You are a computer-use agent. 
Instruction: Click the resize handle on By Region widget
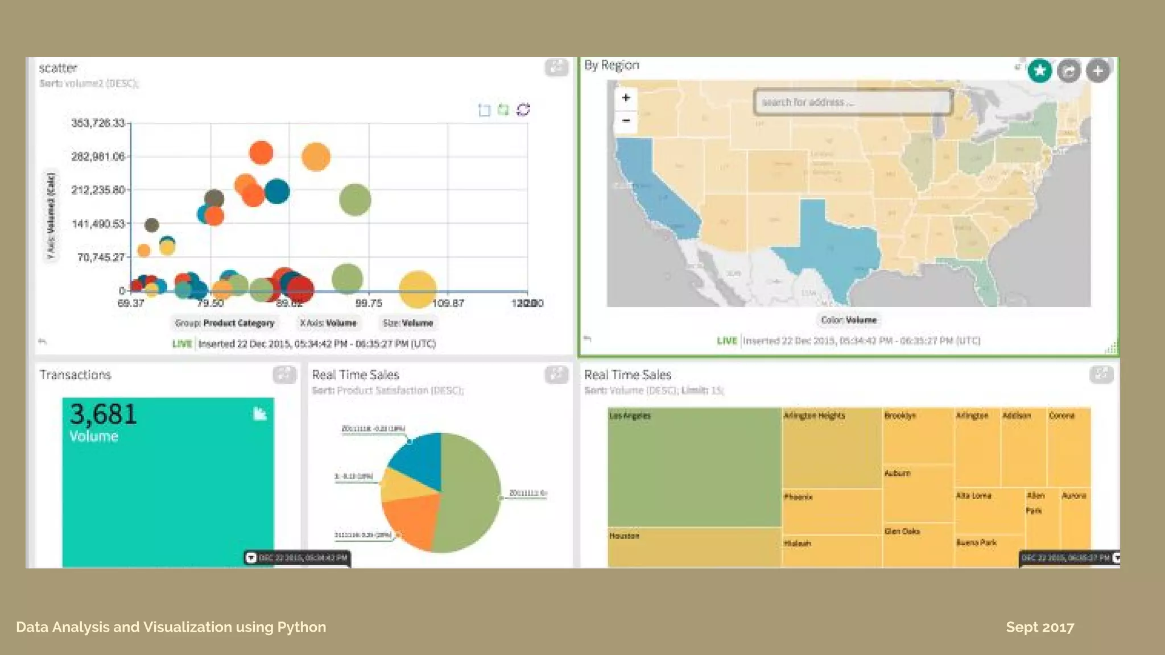1111,348
